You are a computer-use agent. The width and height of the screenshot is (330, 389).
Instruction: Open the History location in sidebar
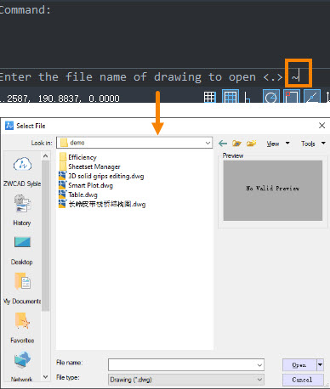(x=22, y=210)
